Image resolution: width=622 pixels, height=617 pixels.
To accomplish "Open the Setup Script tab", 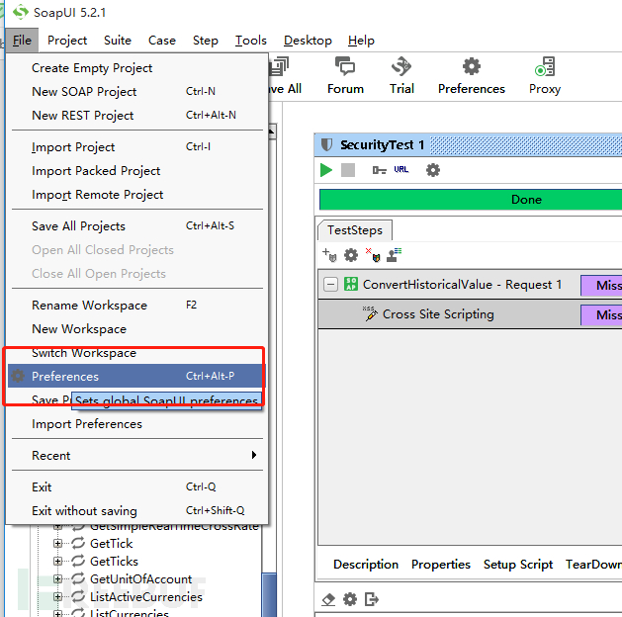I will coord(518,565).
